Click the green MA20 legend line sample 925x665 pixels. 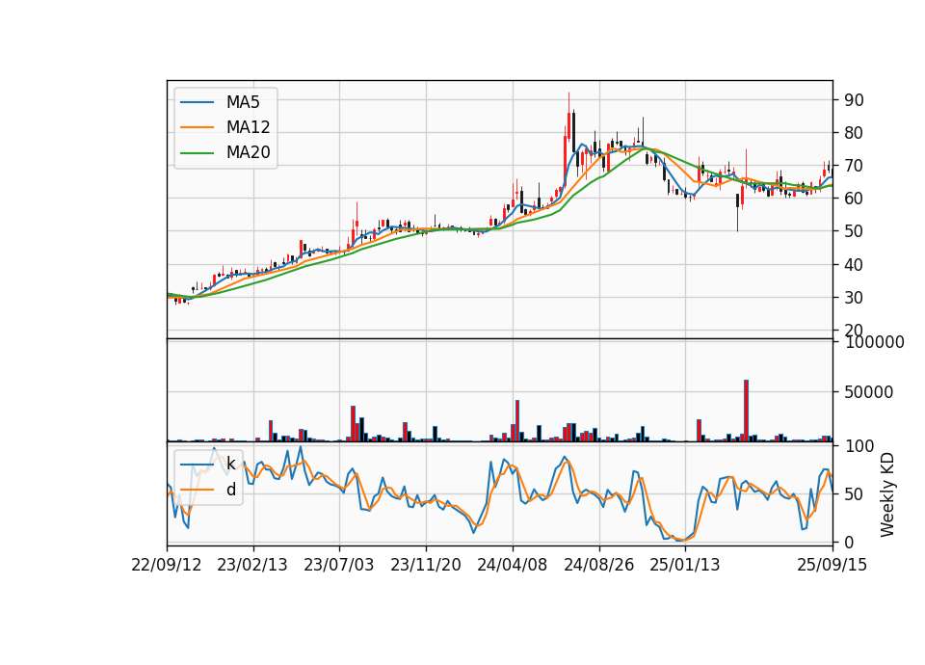point(197,152)
